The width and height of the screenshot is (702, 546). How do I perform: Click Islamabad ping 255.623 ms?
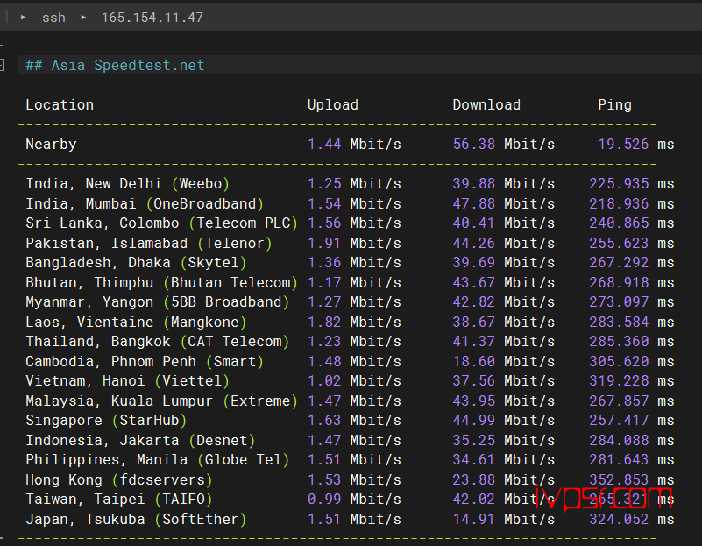tap(632, 243)
